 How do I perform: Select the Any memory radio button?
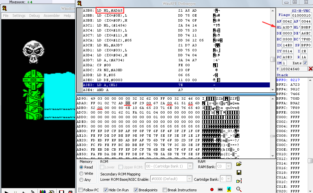point(81,180)
